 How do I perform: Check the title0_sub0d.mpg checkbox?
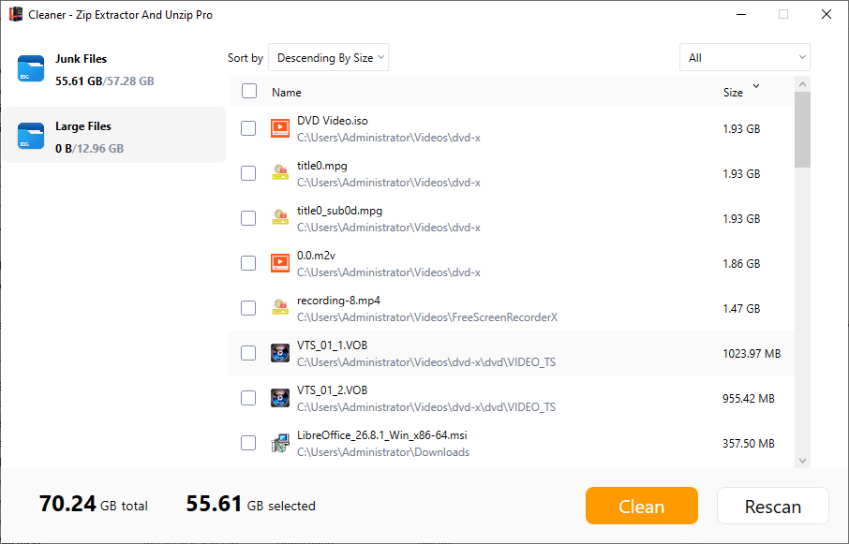click(x=248, y=218)
